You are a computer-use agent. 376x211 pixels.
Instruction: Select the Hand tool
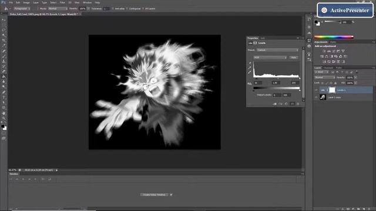(x=4, y=113)
